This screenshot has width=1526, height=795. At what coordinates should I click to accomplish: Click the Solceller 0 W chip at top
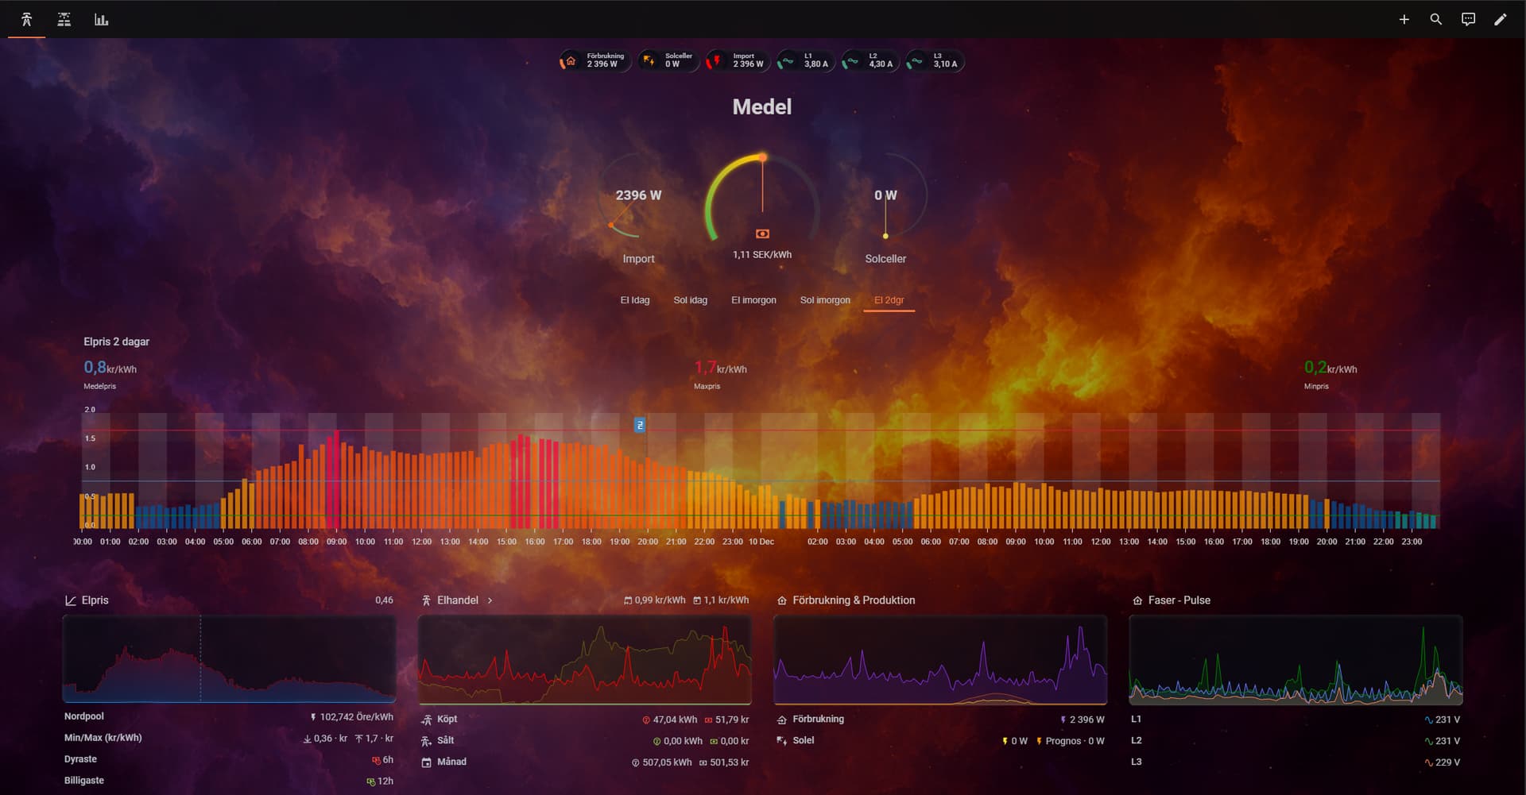(x=668, y=60)
